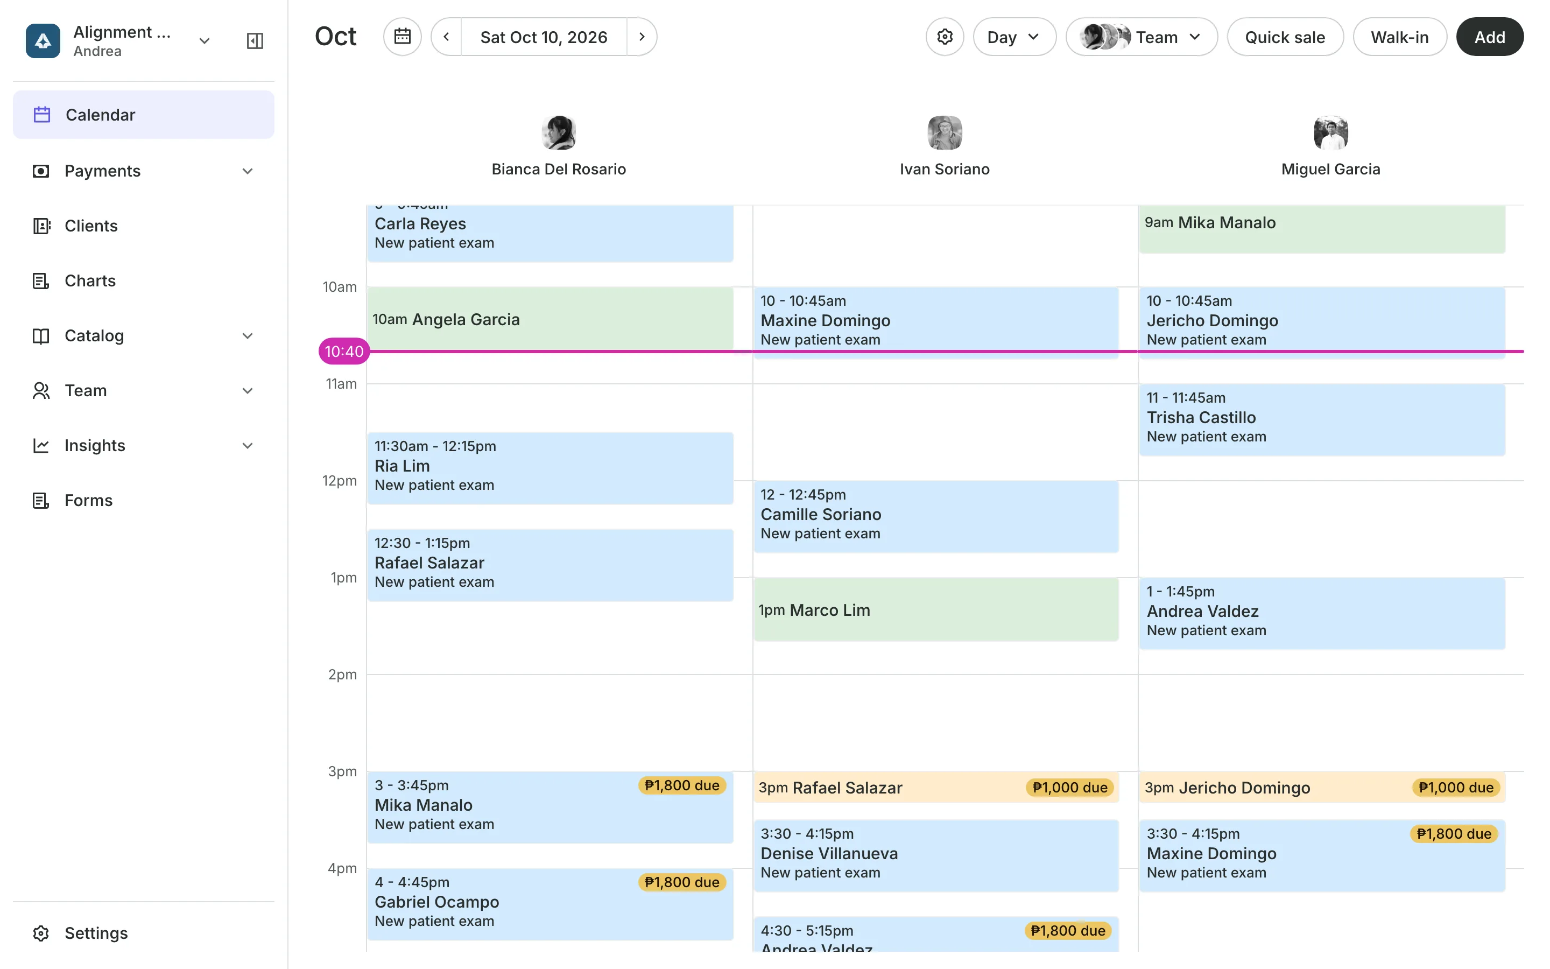Open the Day view dropdown
This screenshot has width=1550, height=969.
click(x=1014, y=37)
